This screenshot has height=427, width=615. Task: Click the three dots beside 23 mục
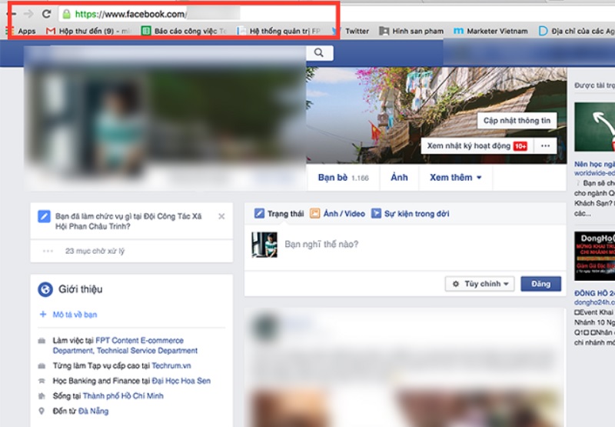tap(48, 251)
